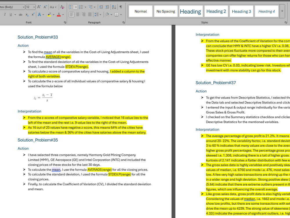Click the Solution_Problem#37 heading
This screenshot has width=290, height=218.
coord(216,83)
